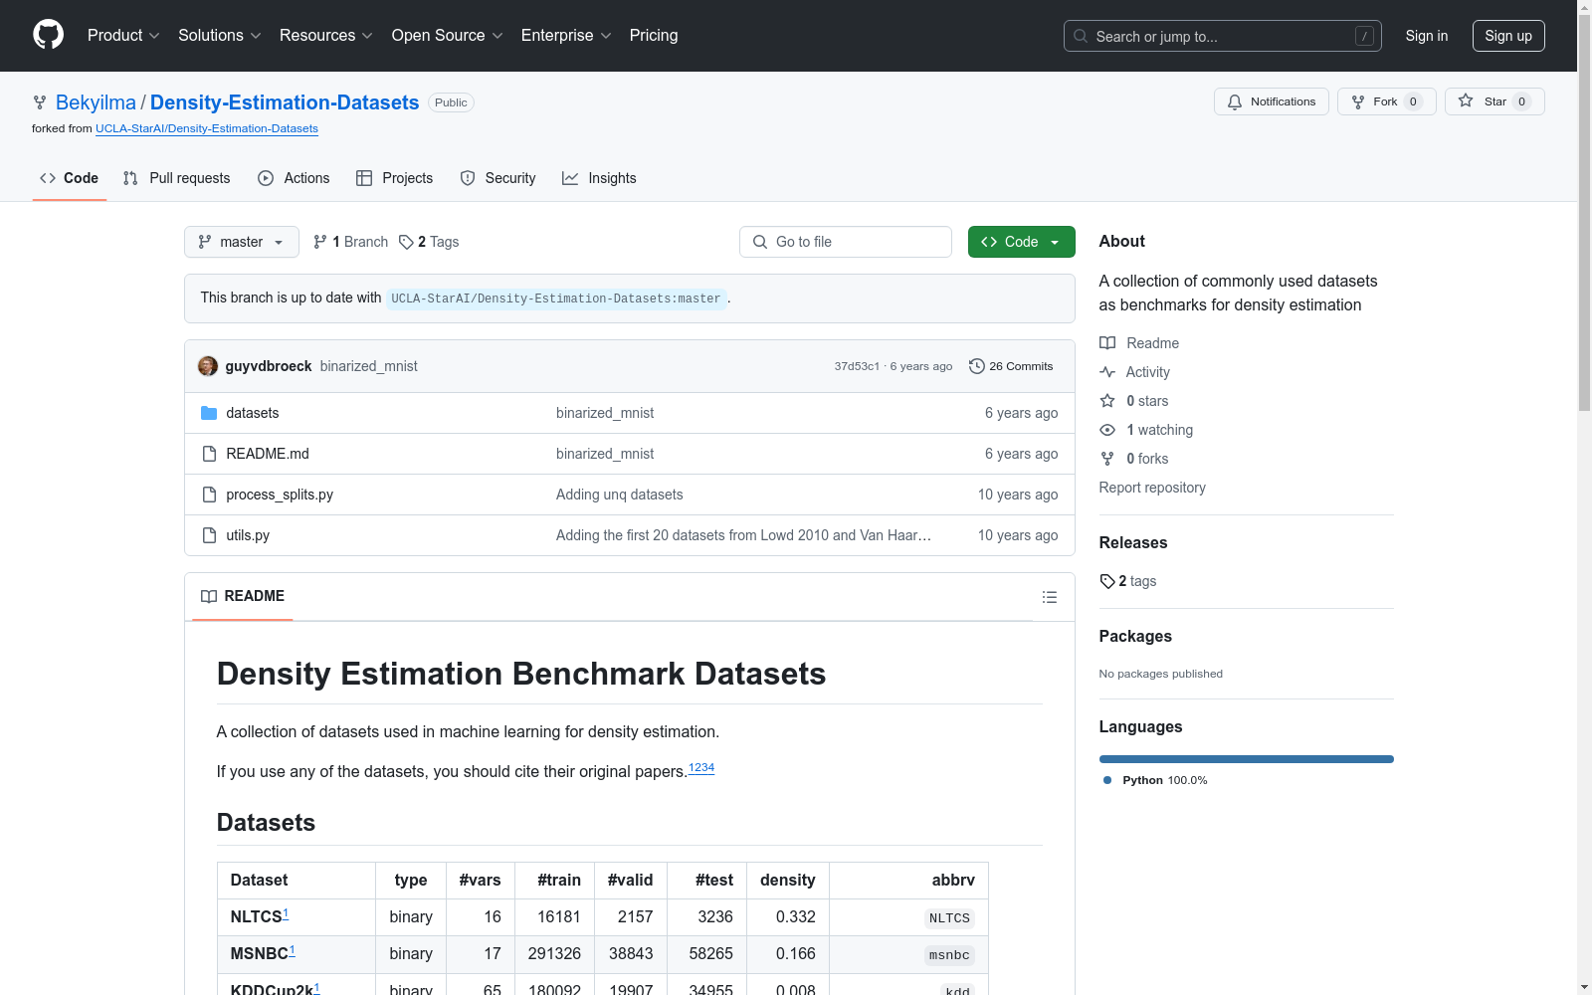Click guyvdbroeck's avatar image
The image size is (1592, 995).
[208, 366]
